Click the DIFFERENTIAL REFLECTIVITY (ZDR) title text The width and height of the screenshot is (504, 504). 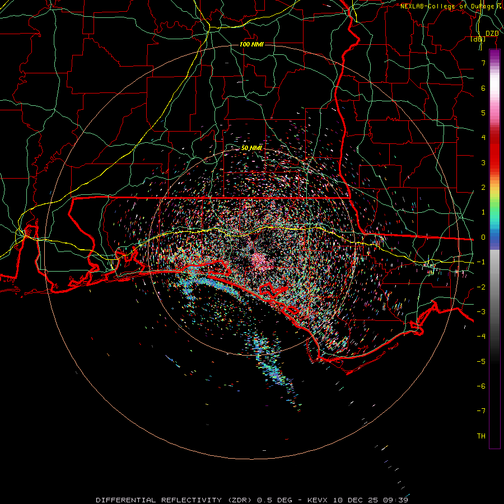point(175,500)
